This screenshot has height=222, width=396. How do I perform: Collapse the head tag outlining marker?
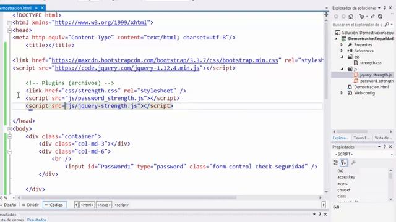click(9, 30)
